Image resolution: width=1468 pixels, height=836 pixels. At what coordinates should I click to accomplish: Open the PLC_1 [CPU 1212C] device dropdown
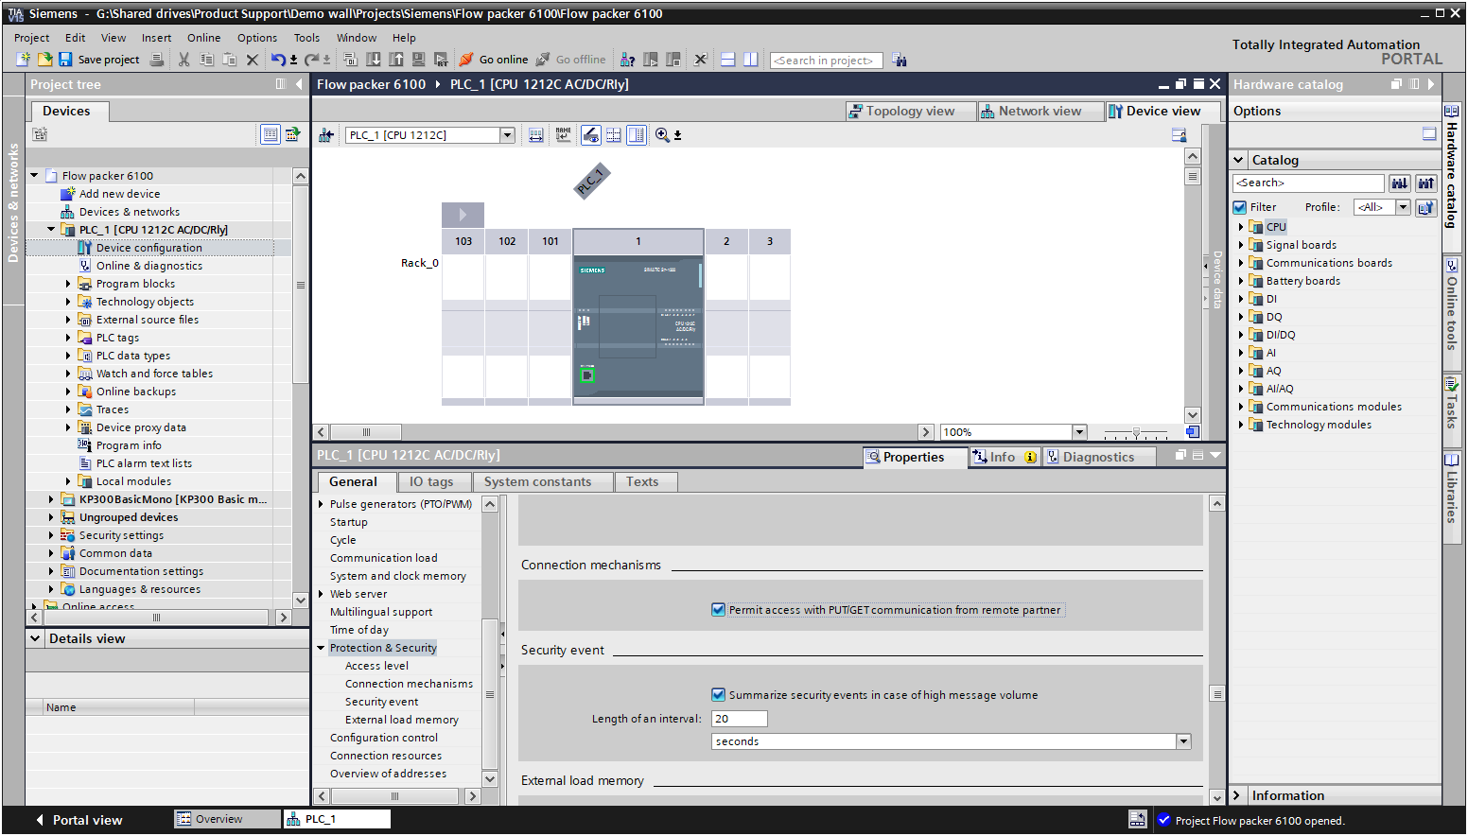click(x=507, y=135)
